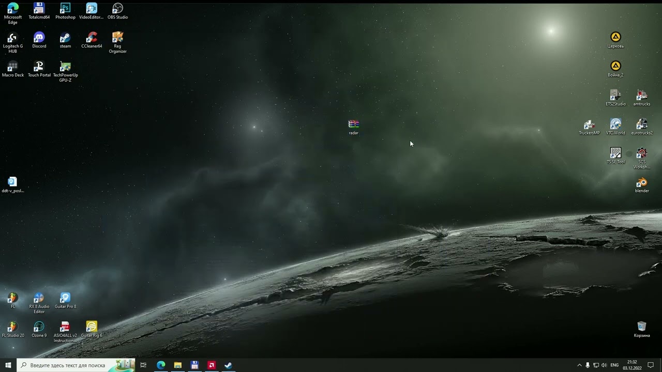
Task: Open Microsoft Edge from the taskbar
Action: click(161, 365)
